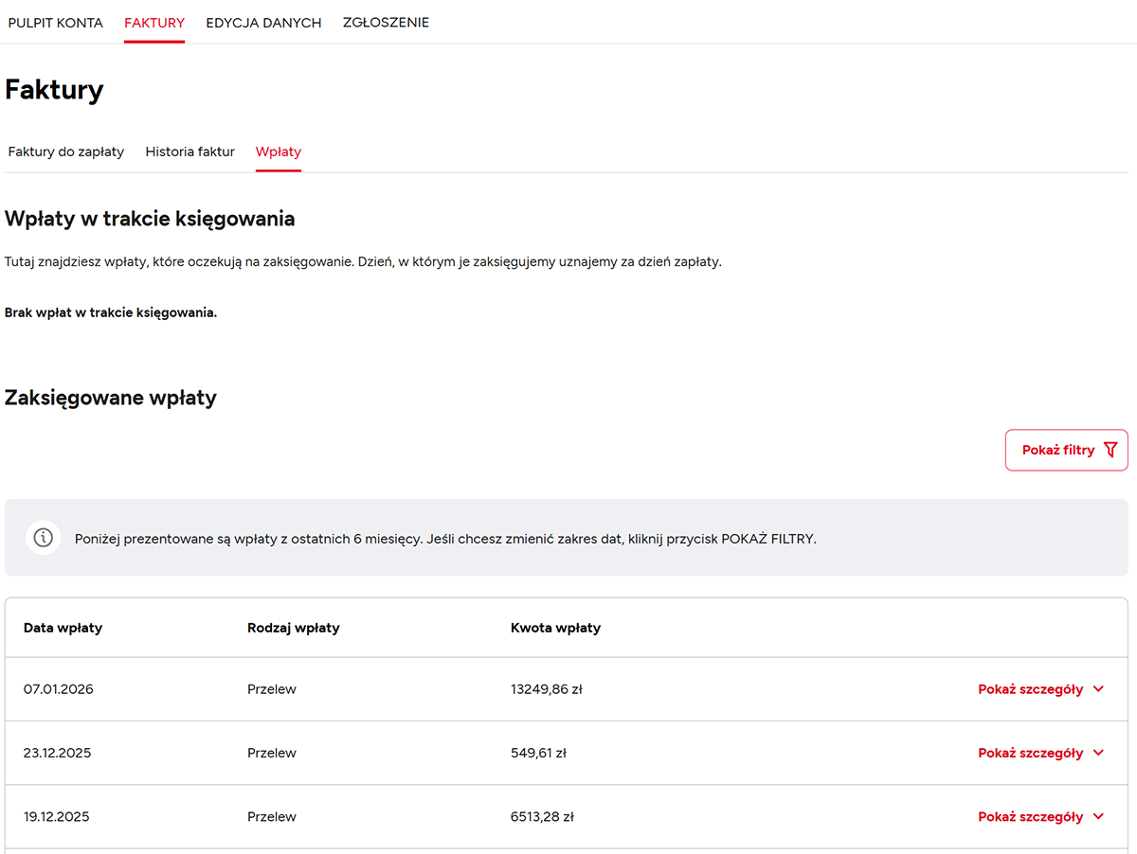
Task: Expand the 23.12.2025 row using its chevron arrow
Action: 1098,753
